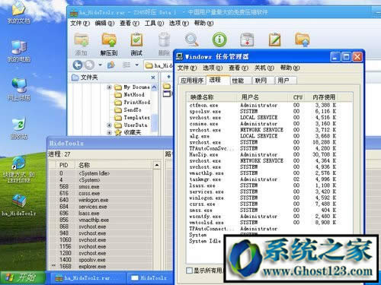Switch to HideToolz taskbar button

pyautogui.click(x=150, y=278)
